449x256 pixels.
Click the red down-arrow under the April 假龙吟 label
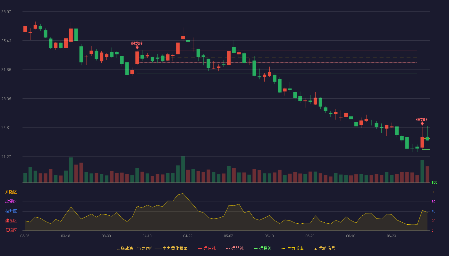coord(137,47)
